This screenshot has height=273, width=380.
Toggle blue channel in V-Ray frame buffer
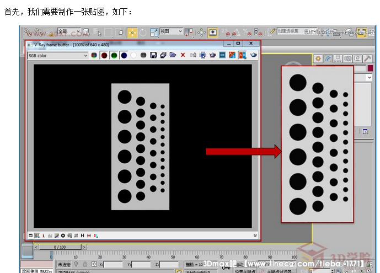124,56
